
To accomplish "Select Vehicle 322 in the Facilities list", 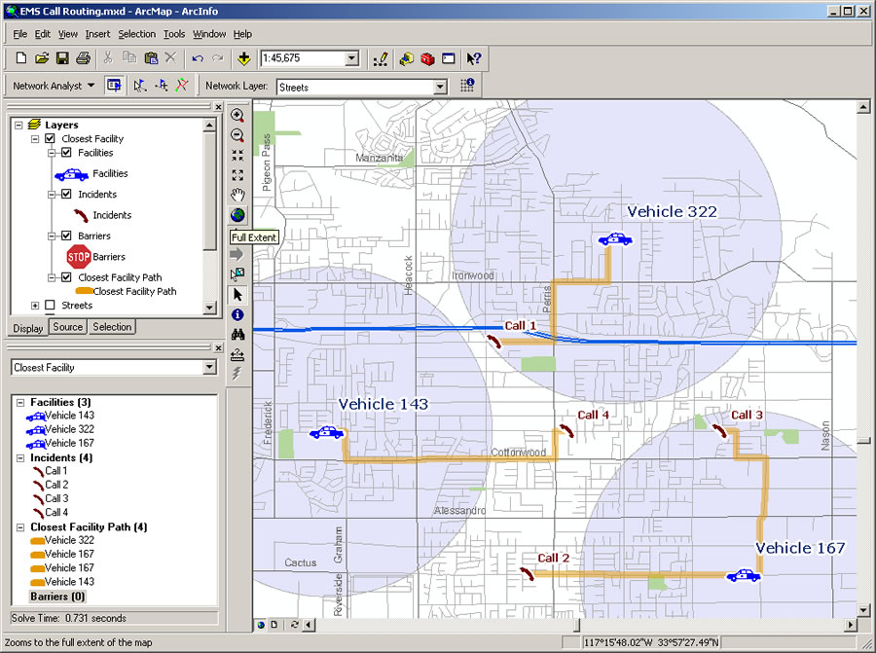I will pyautogui.click(x=69, y=429).
